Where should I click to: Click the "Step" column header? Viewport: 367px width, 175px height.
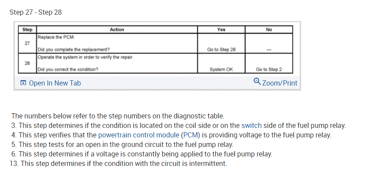coord(27,29)
